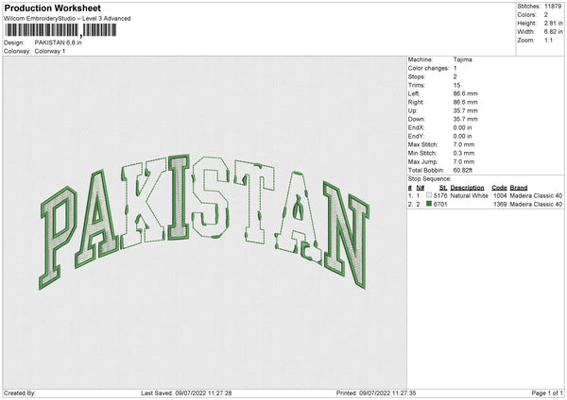
Task: Click the Production Worksheet title
Action: 52,8
